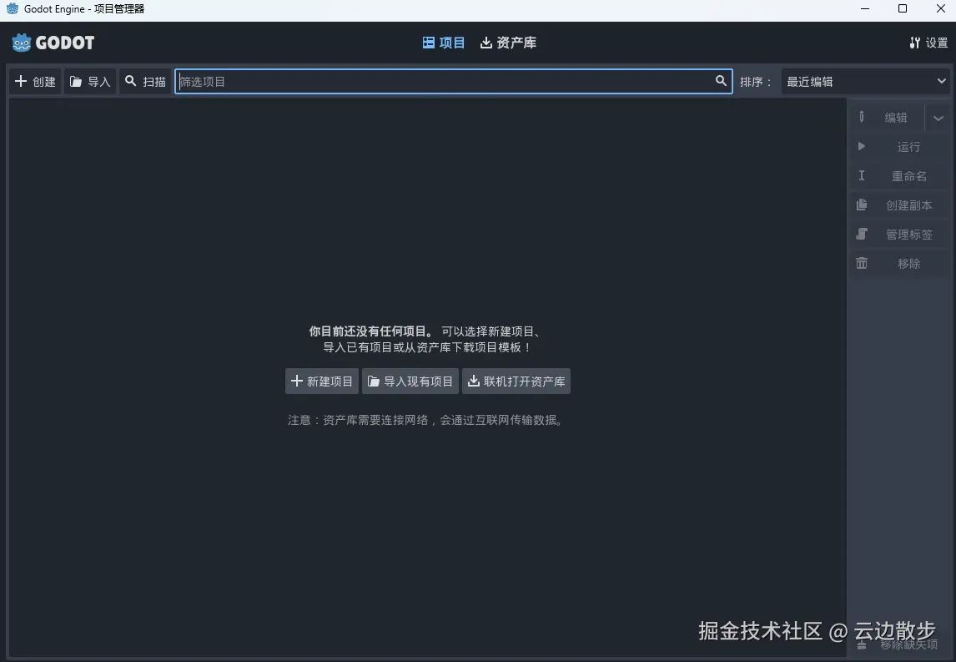Click the 你目前还没有任何项目 message
The height and width of the screenshot is (662, 956).
click(x=370, y=331)
